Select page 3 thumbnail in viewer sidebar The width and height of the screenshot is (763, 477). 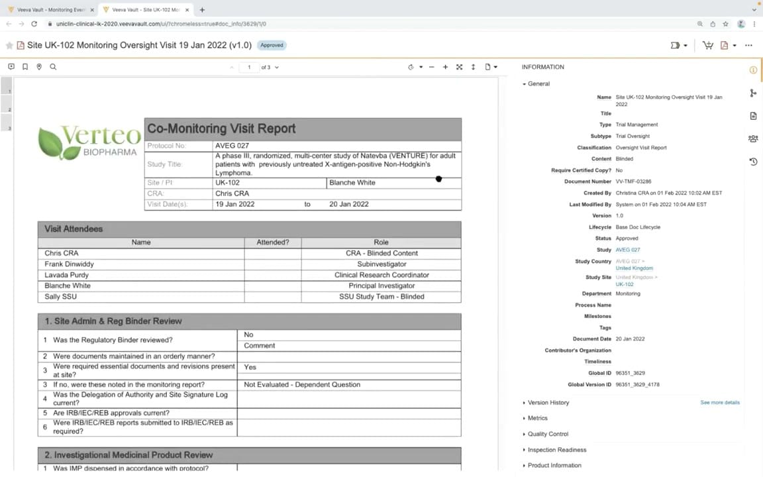(7, 123)
